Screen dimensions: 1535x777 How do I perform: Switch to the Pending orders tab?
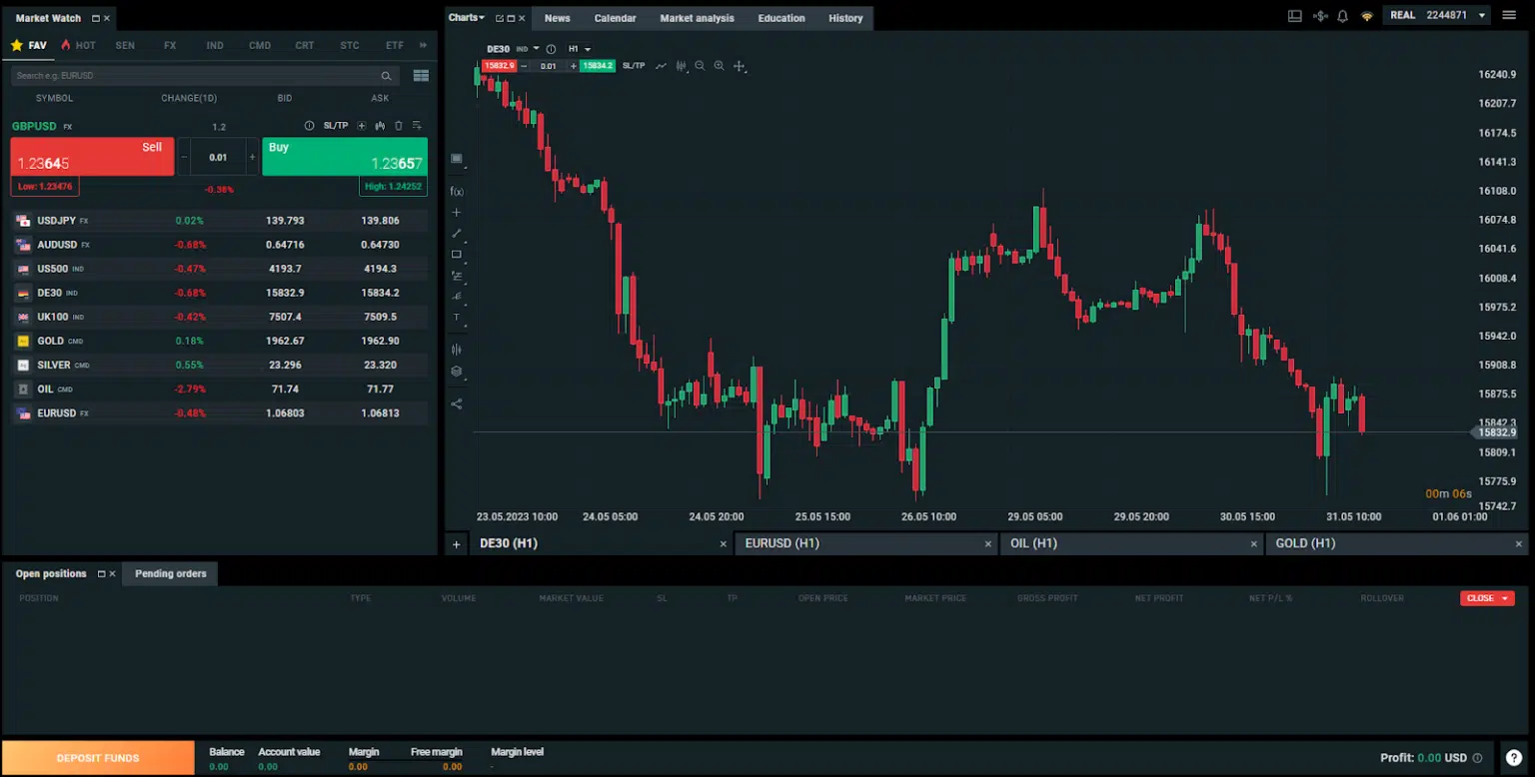[170, 574]
